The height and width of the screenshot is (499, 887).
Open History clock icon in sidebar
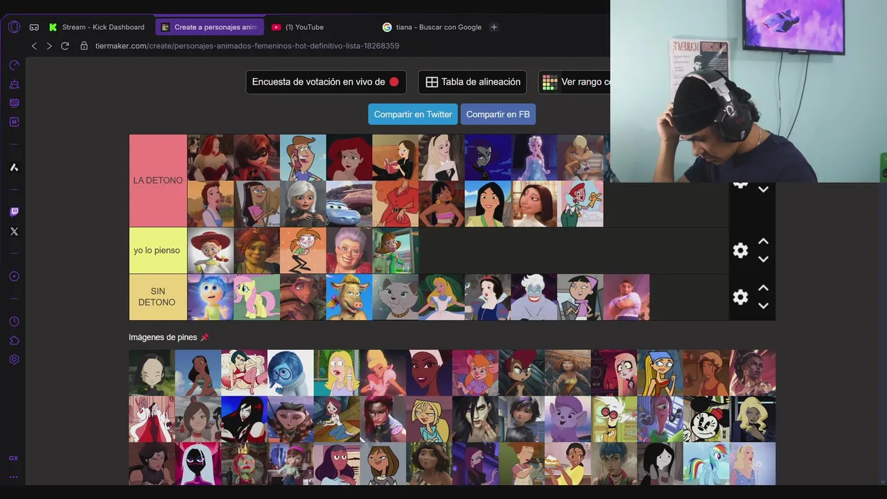click(14, 322)
